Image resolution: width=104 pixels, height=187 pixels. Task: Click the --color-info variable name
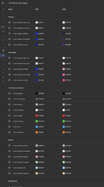(x=16, y=127)
